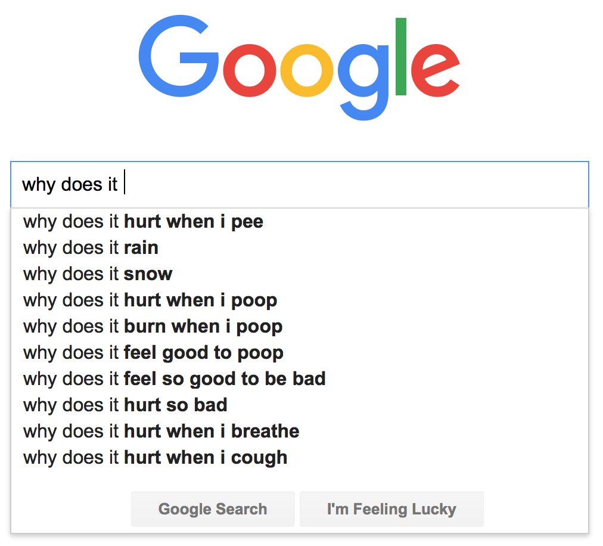Click the red letter e in the logo
This screenshot has width=603, height=546.
(434, 71)
